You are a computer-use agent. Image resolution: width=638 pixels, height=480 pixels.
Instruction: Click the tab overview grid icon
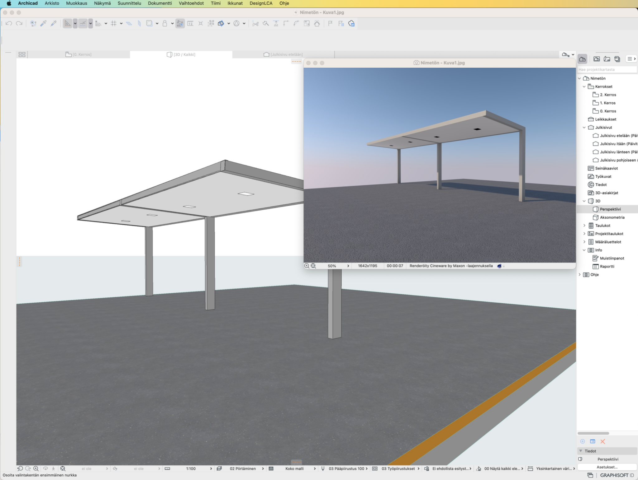click(x=22, y=54)
